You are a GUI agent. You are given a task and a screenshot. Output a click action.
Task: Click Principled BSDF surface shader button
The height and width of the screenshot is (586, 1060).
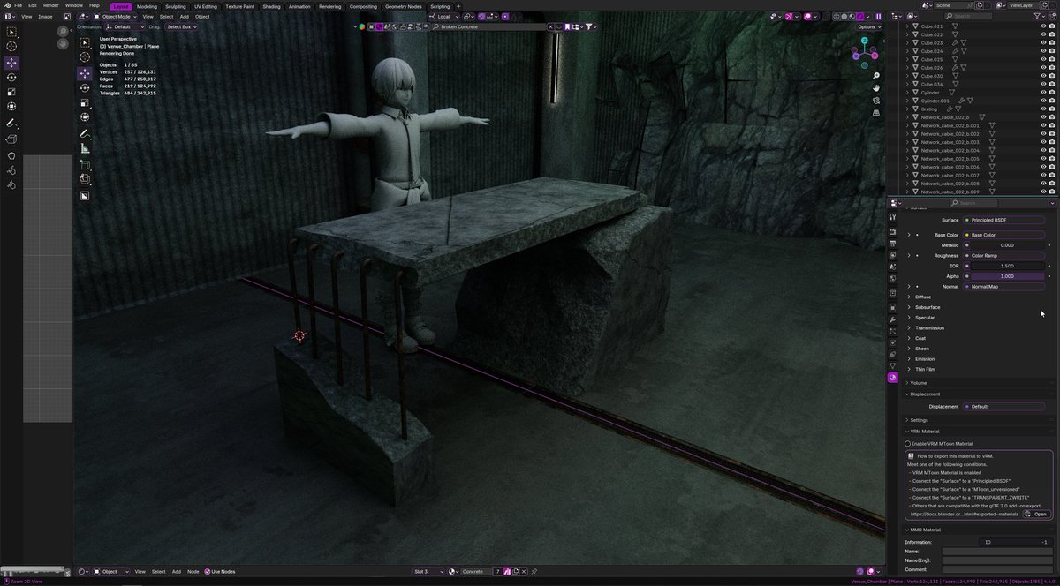tap(1005, 220)
